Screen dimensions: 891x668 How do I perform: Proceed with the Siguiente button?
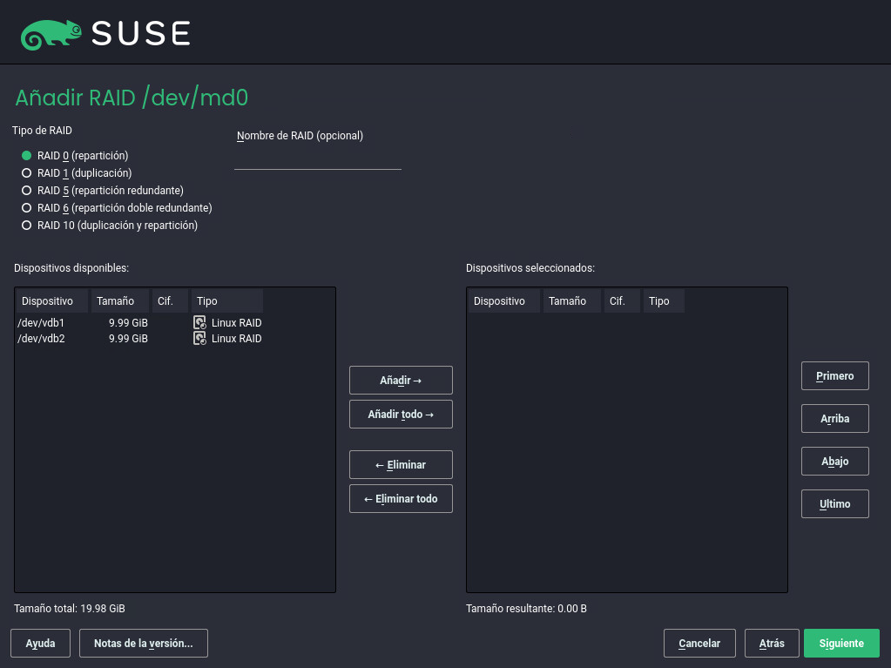841,644
